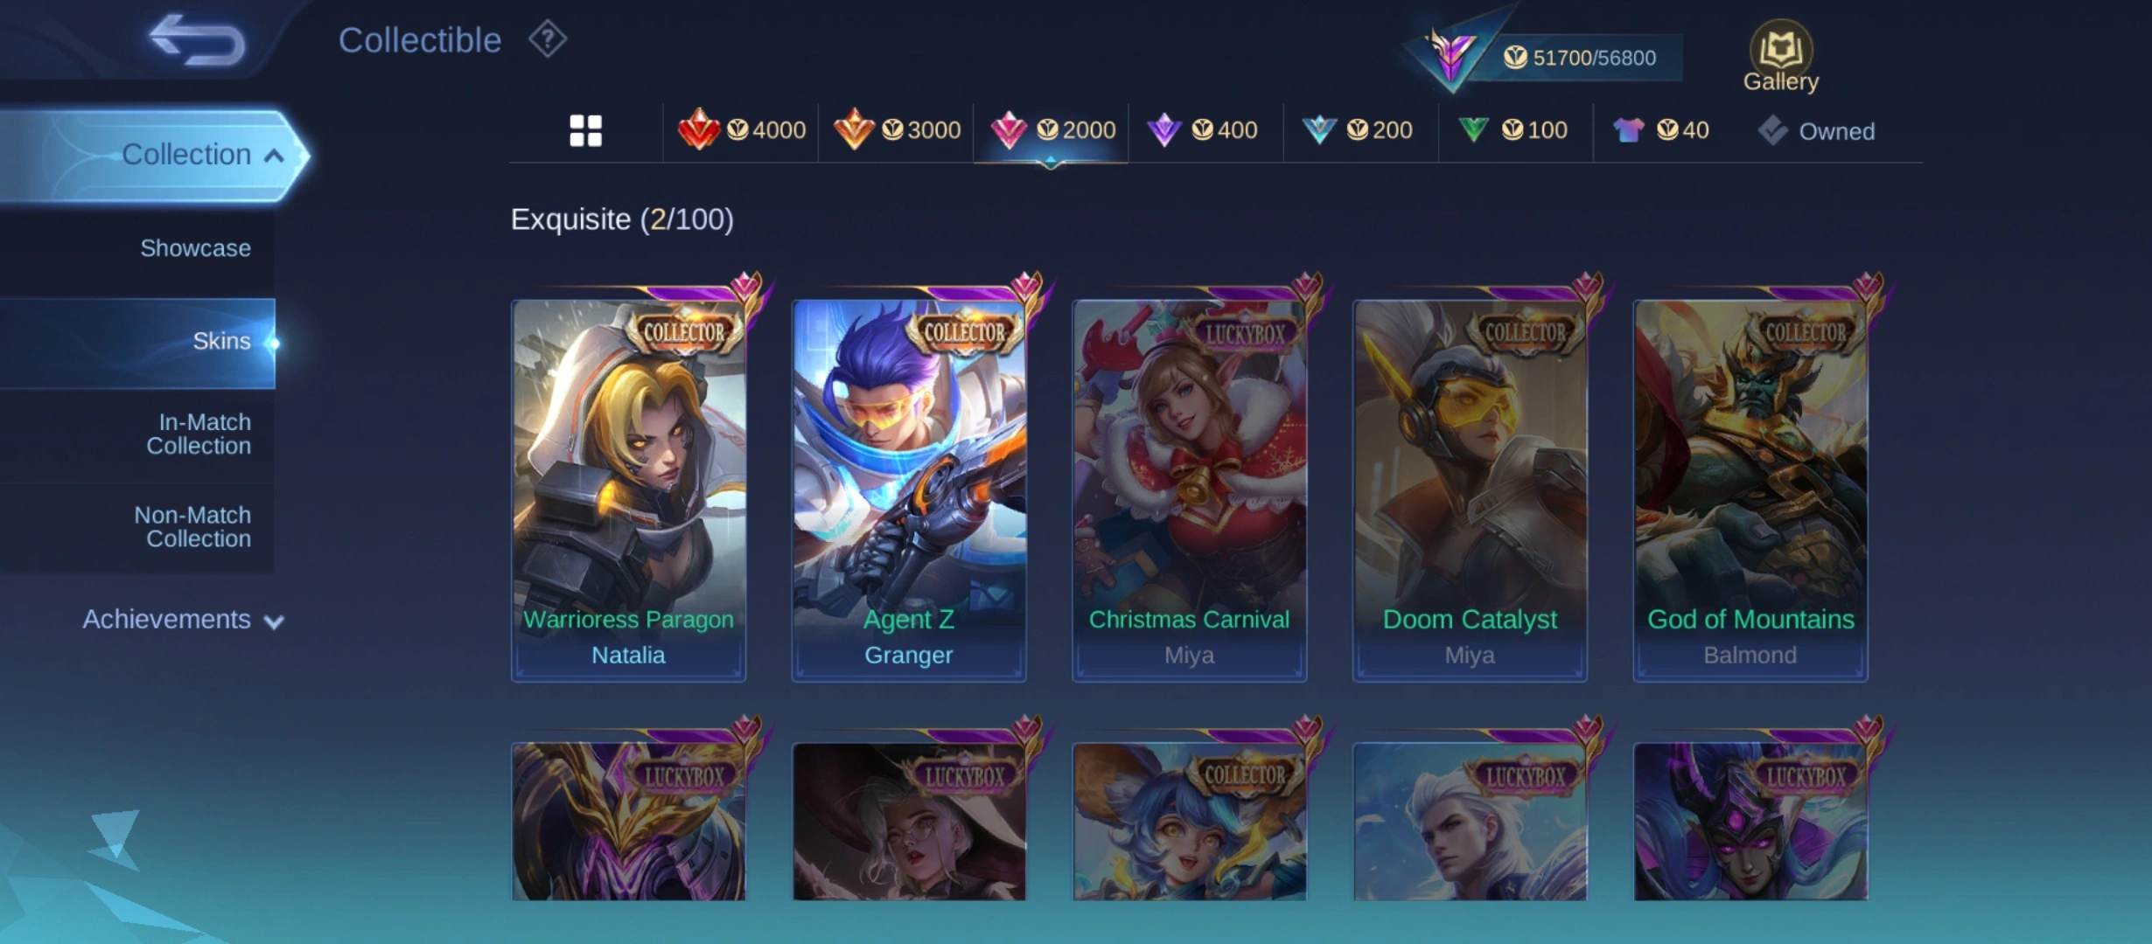Viewport: 2152px width, 944px height.
Task: Open the Gallery icon
Action: pos(1780,57)
